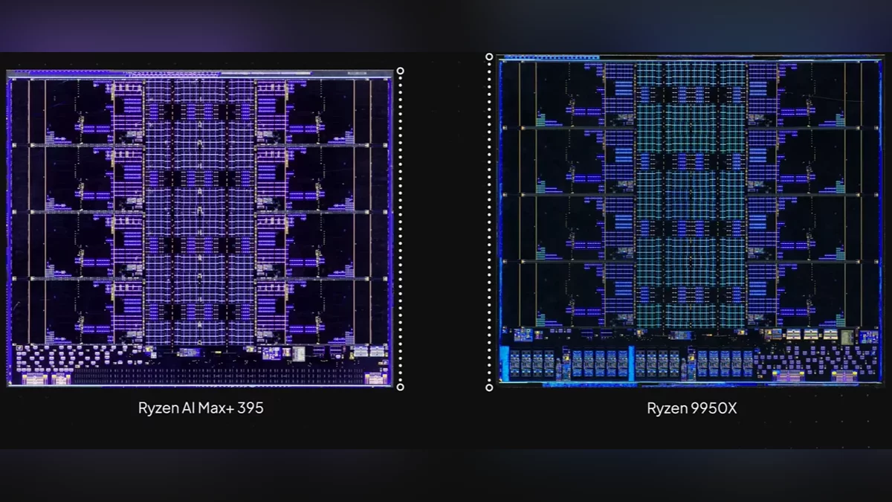The height and width of the screenshot is (502, 892).
Task: Click blue block row at bottom of Ryzen 9950X die
Action: pyautogui.click(x=632, y=363)
